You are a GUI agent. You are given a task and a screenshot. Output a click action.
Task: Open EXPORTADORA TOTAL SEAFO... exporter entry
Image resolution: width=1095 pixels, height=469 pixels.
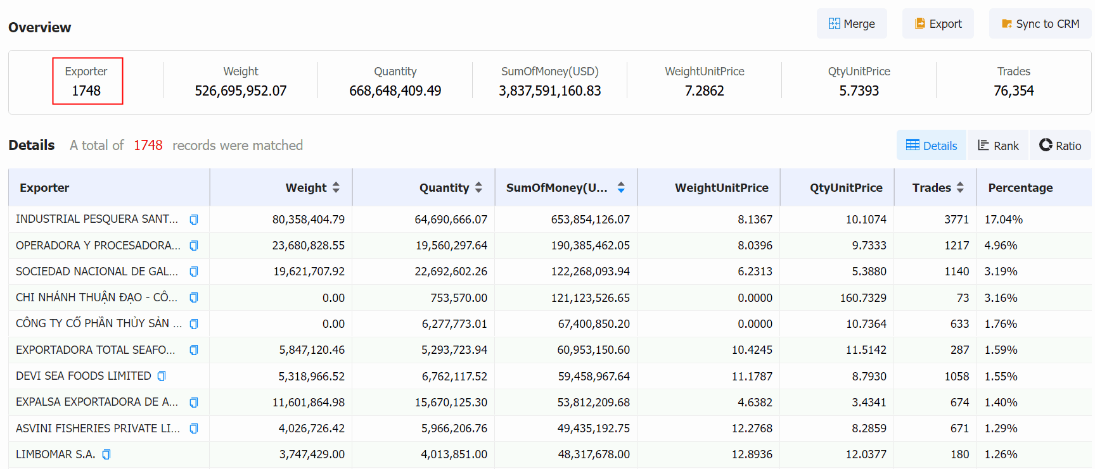pyautogui.click(x=96, y=350)
